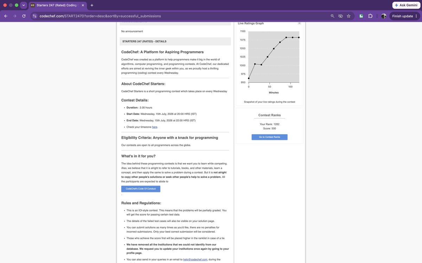Click Ask Gemini button

coord(406,5)
